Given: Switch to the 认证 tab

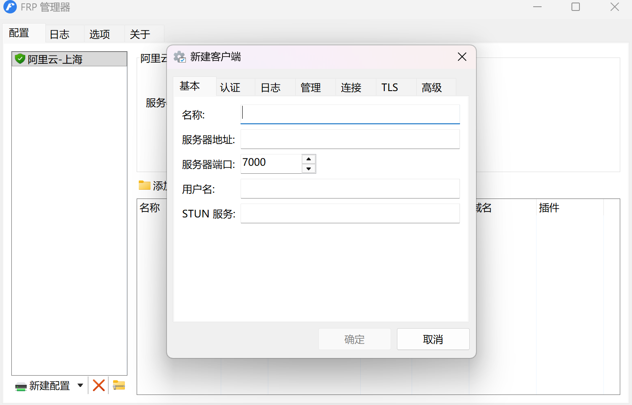Looking at the screenshot, I should (230, 87).
